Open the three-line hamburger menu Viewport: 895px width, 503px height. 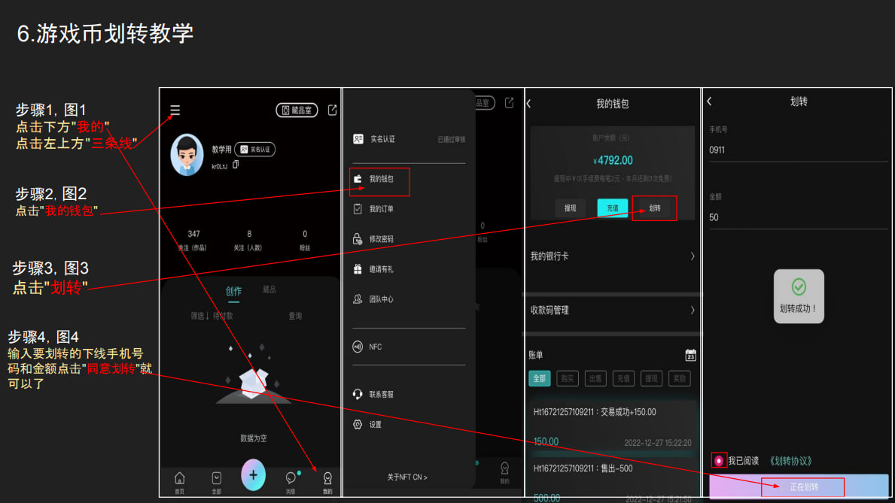click(x=175, y=111)
